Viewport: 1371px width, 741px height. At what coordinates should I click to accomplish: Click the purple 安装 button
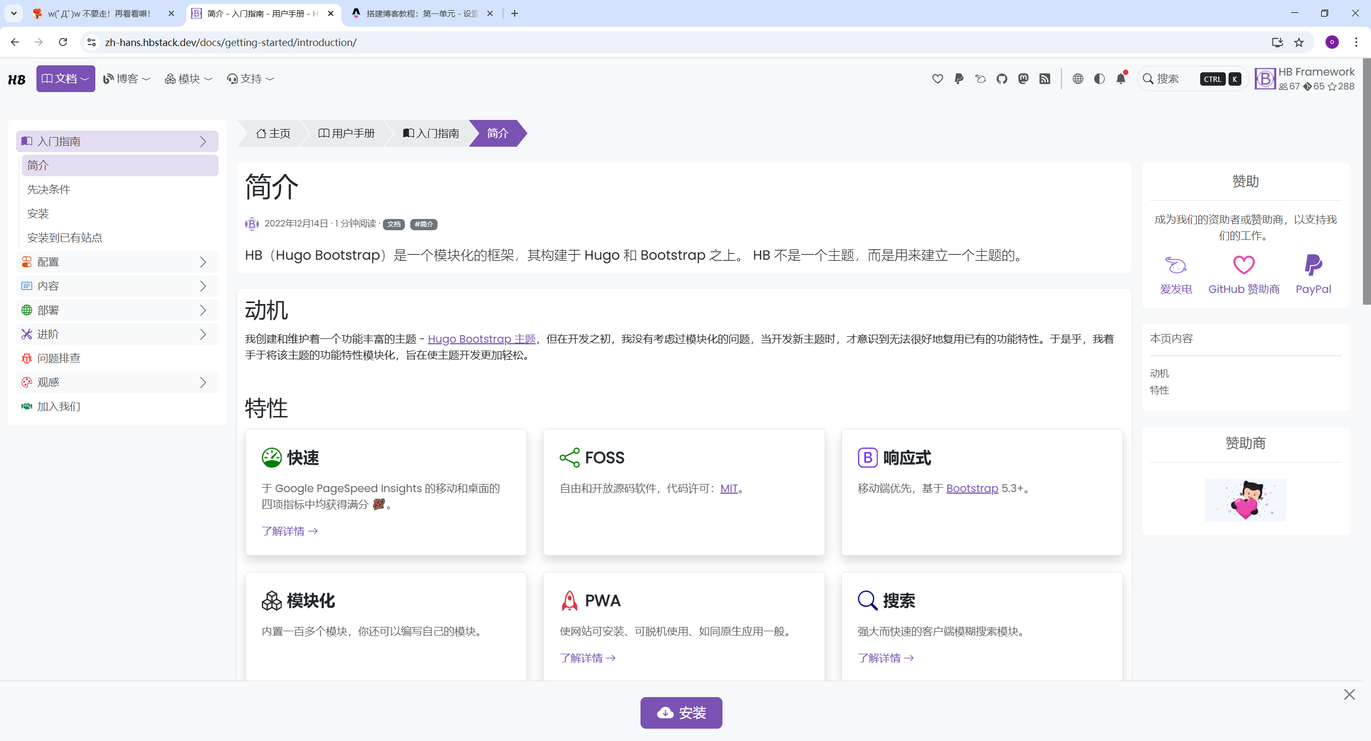(681, 713)
